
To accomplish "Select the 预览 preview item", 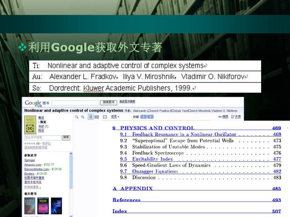I will tap(43, 122).
